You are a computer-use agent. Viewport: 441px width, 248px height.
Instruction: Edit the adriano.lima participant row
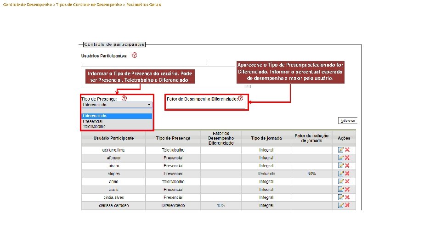point(340,150)
